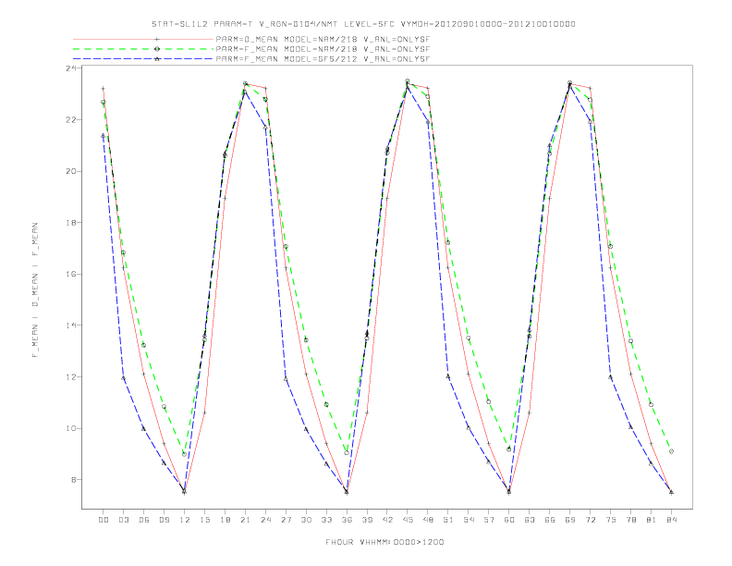
Task: Select the chart title starting 'STAT=SL1L2 PARAM=T'
Action: tap(363, 24)
